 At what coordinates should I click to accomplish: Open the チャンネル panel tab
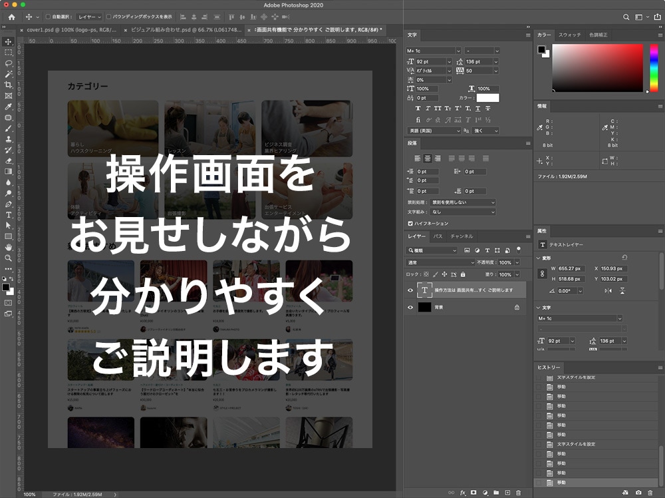coord(462,236)
